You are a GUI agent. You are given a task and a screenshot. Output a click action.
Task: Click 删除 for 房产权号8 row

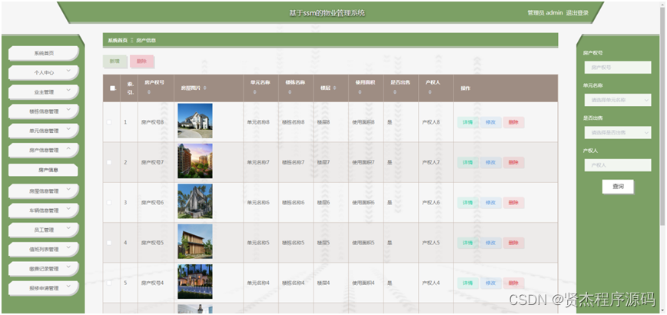click(x=513, y=122)
